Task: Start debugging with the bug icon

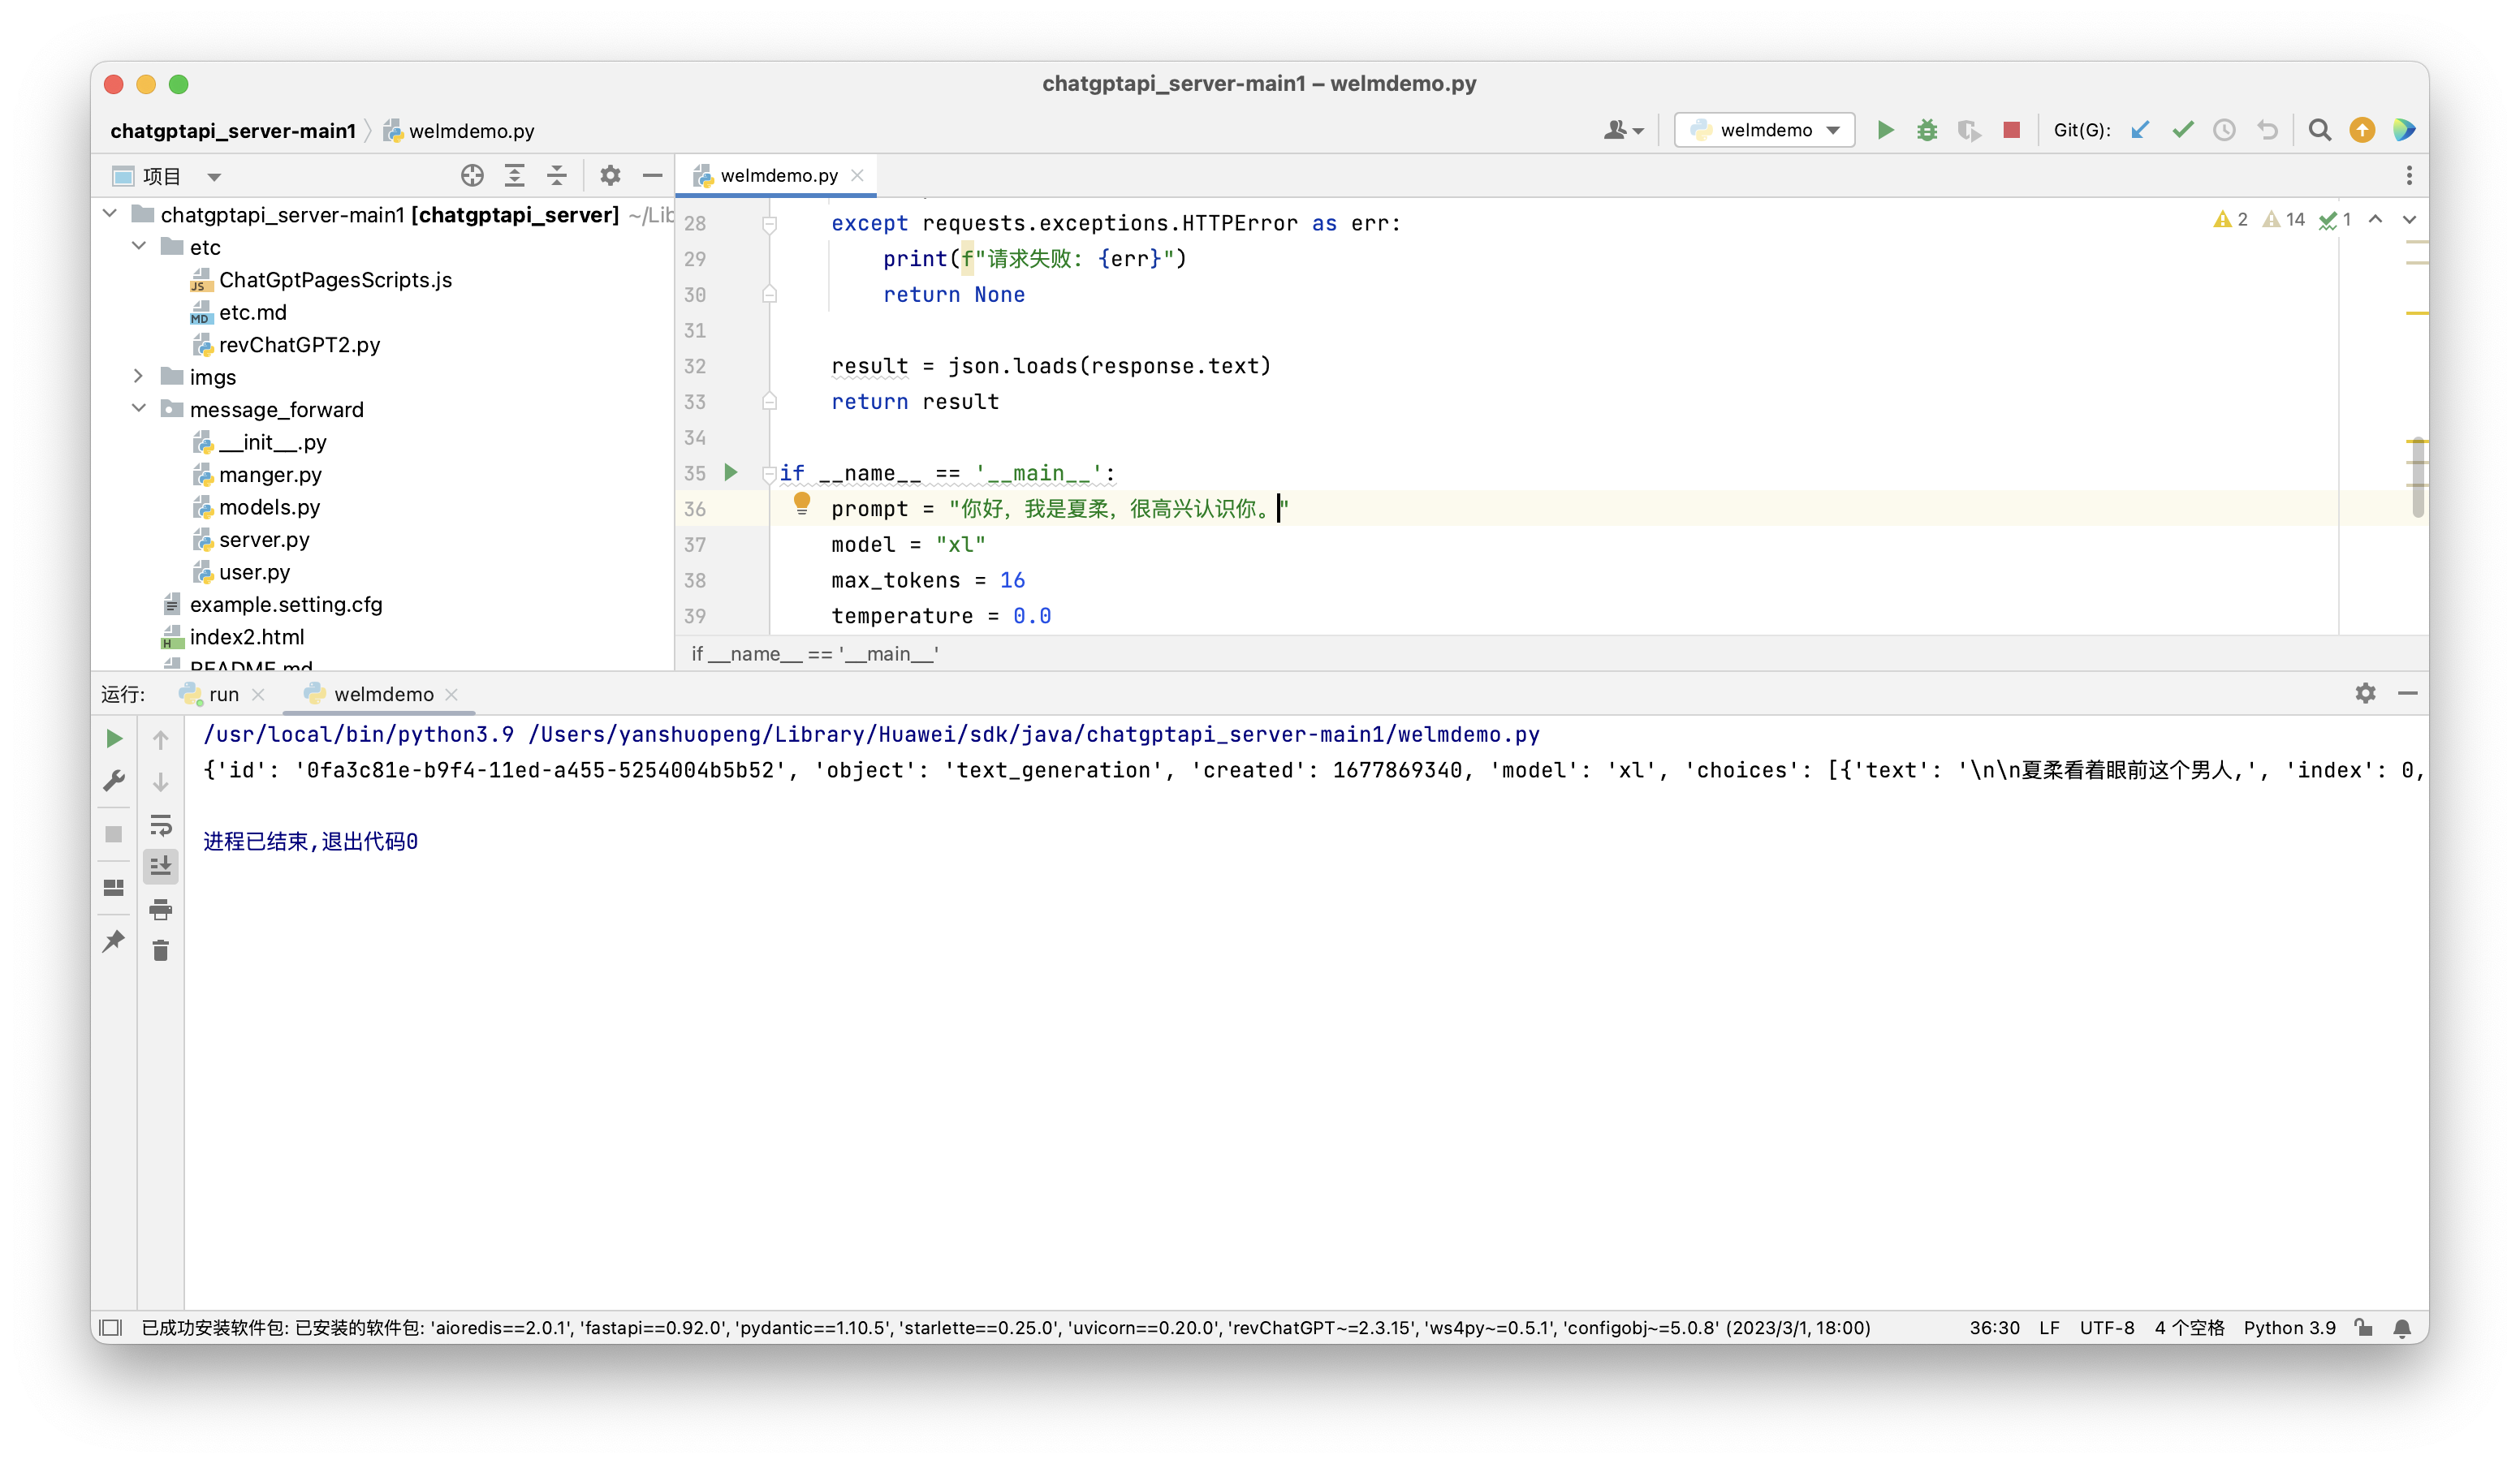Action: tap(1927, 130)
